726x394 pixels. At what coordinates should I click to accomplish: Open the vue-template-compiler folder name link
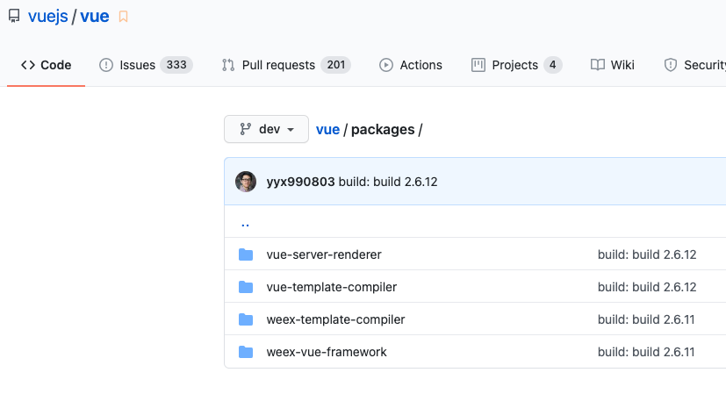pyautogui.click(x=331, y=287)
